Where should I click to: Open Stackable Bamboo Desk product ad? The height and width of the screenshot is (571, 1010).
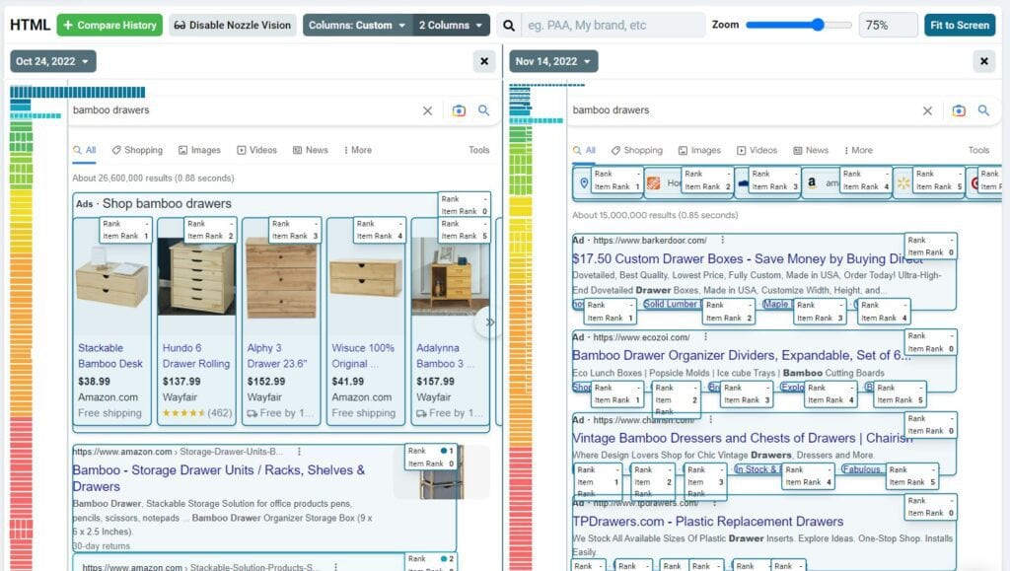tap(110, 355)
